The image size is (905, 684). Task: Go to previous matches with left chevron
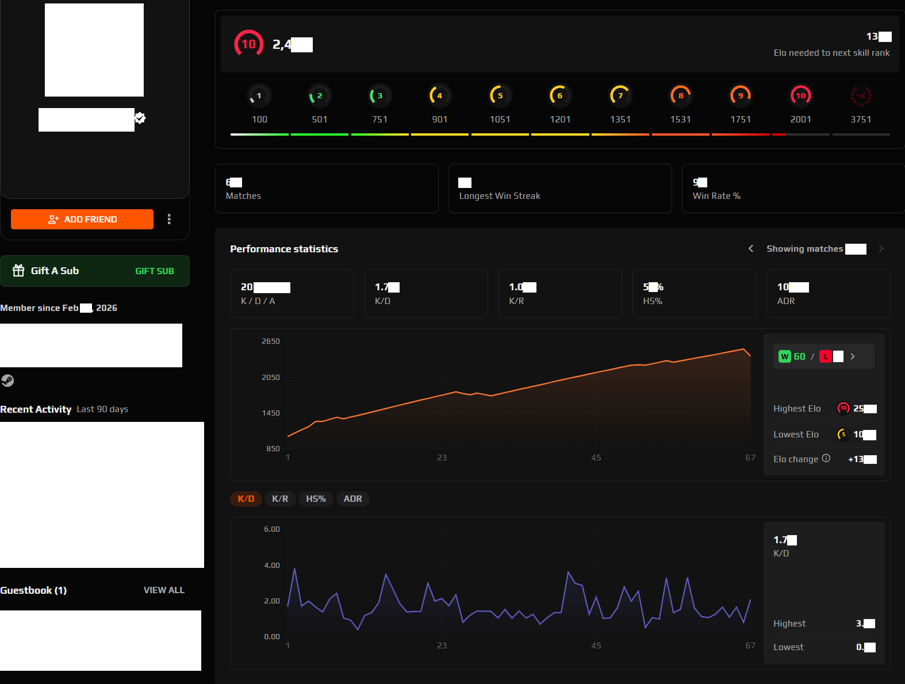pos(751,248)
